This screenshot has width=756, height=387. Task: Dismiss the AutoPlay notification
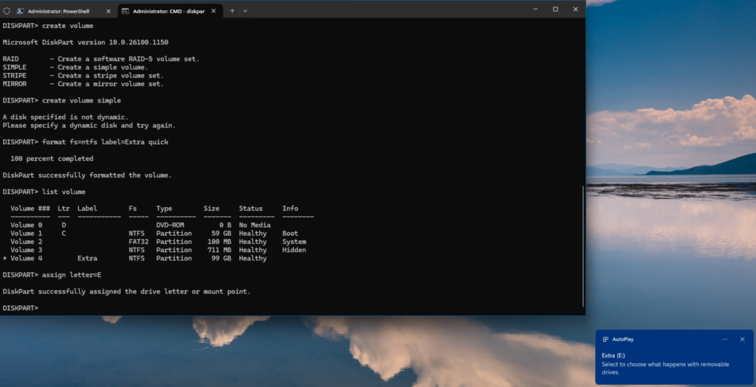742,339
